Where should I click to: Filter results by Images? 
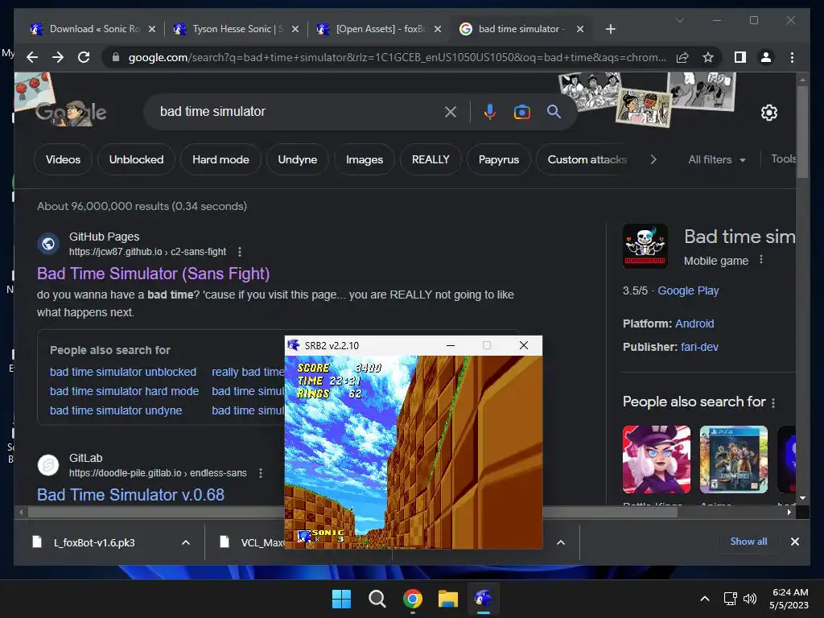click(x=365, y=159)
